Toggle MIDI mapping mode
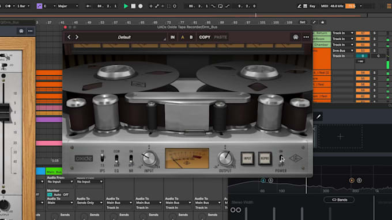Screen dimensions: 392x220 point(324,6)
